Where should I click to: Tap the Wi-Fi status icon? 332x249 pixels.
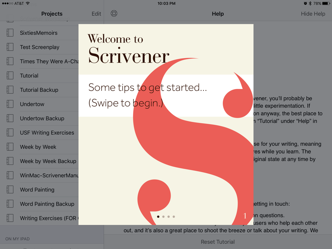click(x=28, y=3)
